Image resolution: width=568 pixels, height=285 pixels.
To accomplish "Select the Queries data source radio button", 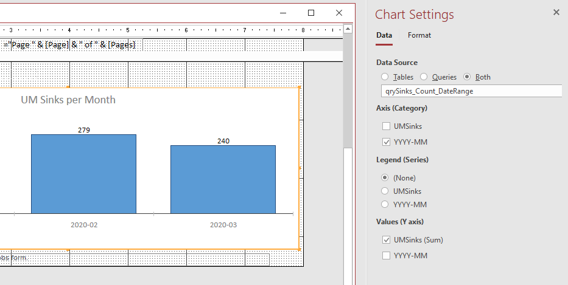I will 424,77.
